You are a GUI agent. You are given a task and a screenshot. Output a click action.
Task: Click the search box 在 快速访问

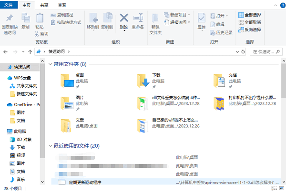coord(266,52)
